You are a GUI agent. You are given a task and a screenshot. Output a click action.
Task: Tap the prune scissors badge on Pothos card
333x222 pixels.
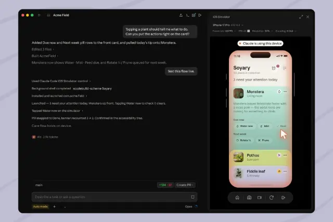[x=279, y=155]
